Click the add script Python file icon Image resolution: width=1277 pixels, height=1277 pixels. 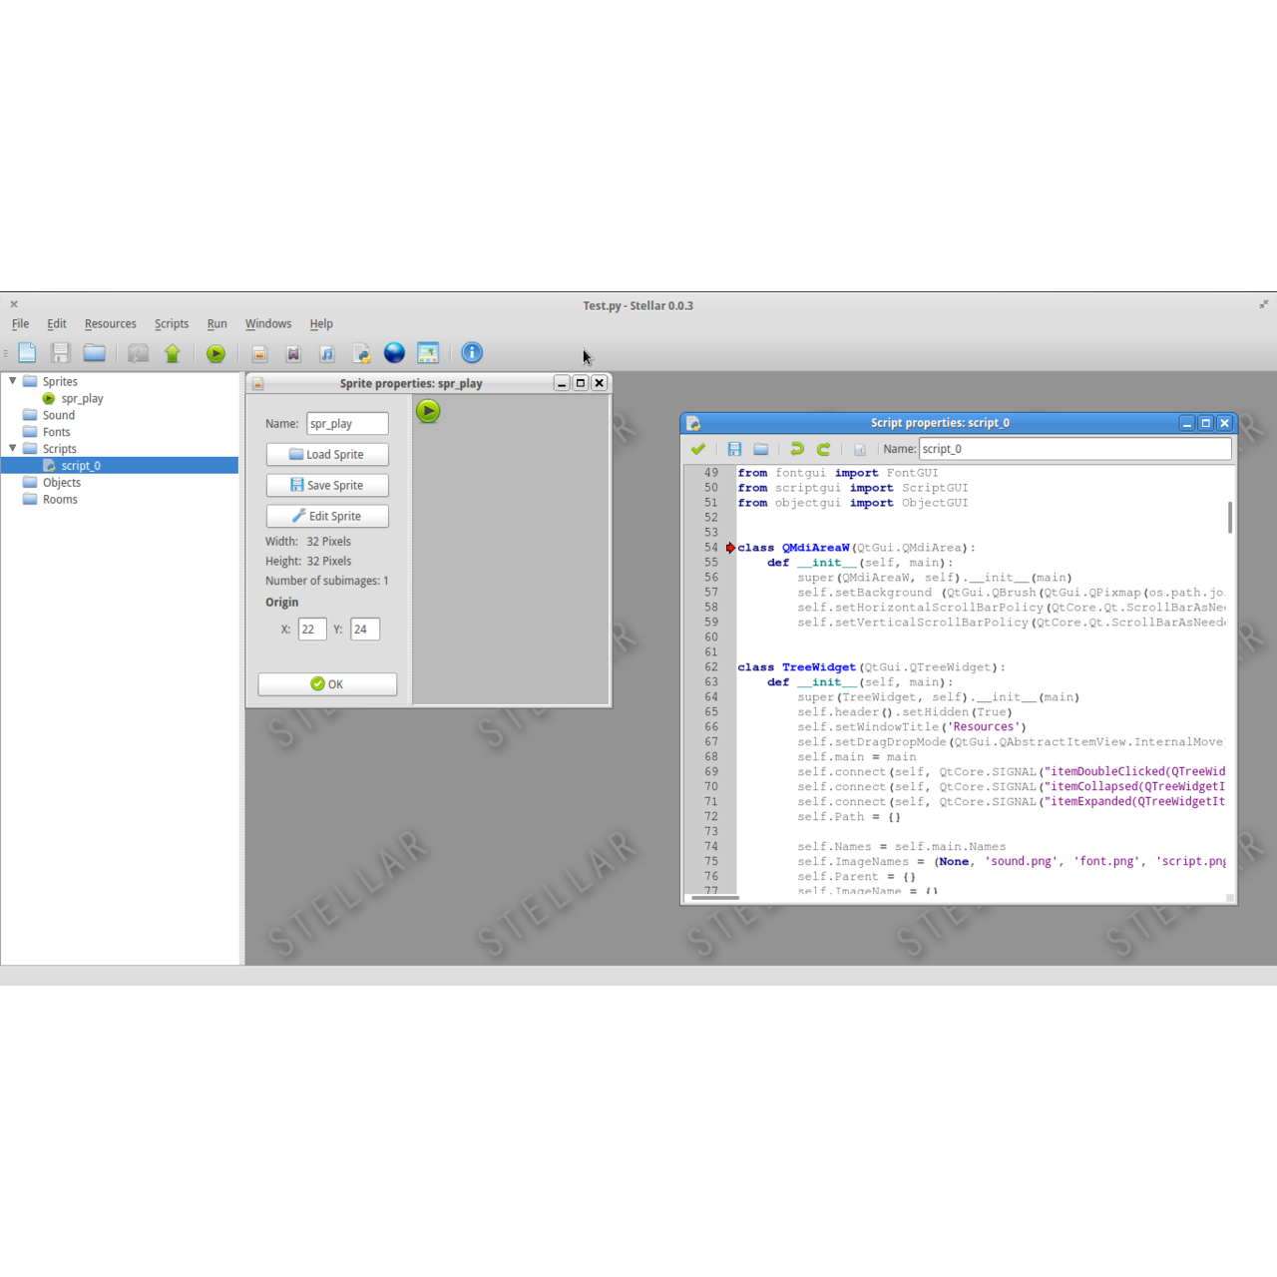pyautogui.click(x=361, y=353)
